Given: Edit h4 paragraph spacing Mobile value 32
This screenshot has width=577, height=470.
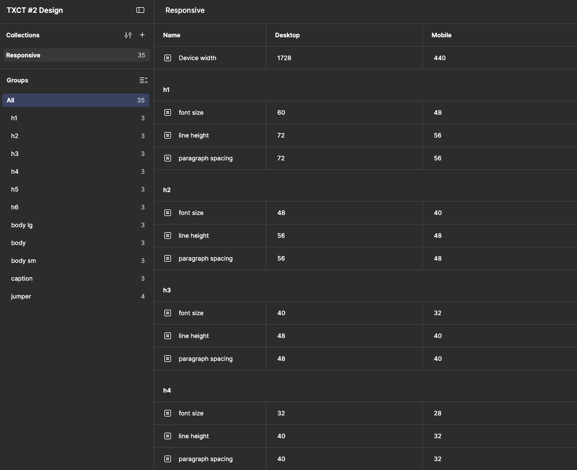Looking at the screenshot, I should 500,459.
